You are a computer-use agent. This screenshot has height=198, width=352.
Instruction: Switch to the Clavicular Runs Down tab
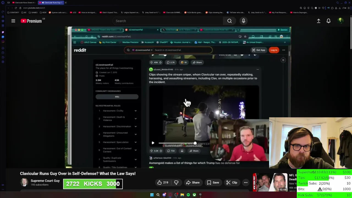pyautogui.click(x=24, y=2)
